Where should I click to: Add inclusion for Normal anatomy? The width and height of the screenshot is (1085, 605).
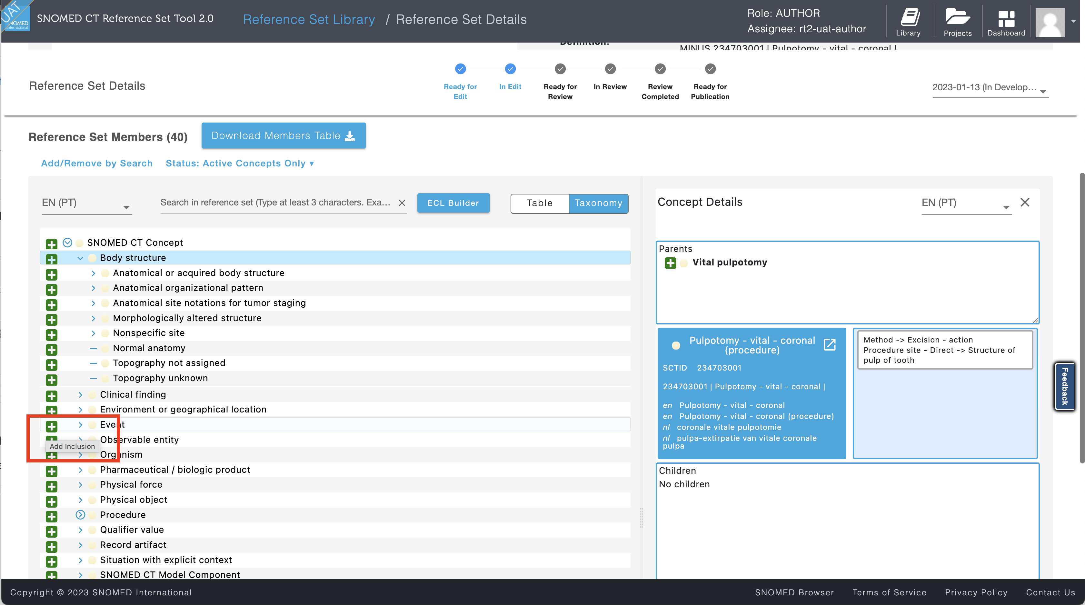(51, 350)
